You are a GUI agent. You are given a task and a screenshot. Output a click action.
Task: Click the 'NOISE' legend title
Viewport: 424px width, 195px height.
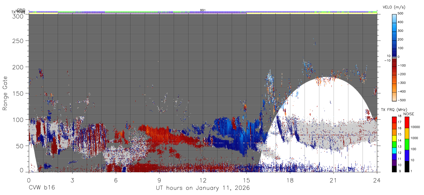coord(408,114)
